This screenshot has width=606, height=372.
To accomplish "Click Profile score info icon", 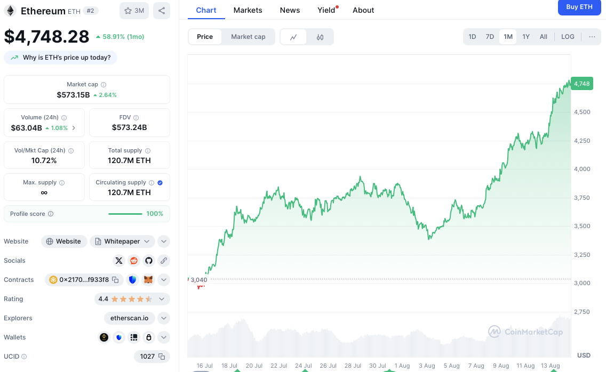I will pos(51,214).
